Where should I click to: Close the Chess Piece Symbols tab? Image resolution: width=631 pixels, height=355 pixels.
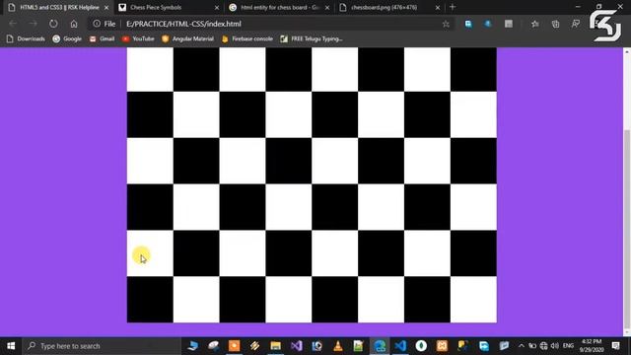click(x=217, y=7)
